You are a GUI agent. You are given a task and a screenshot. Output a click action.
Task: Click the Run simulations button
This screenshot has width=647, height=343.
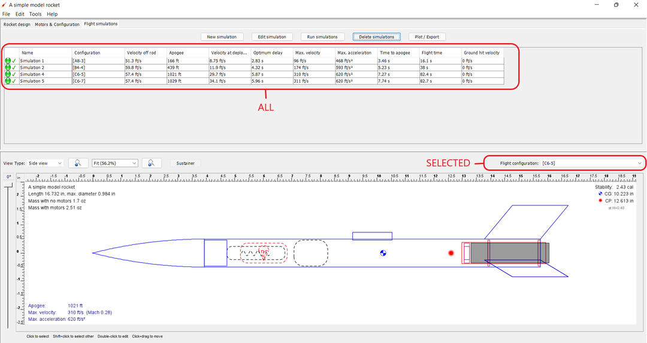coord(322,37)
